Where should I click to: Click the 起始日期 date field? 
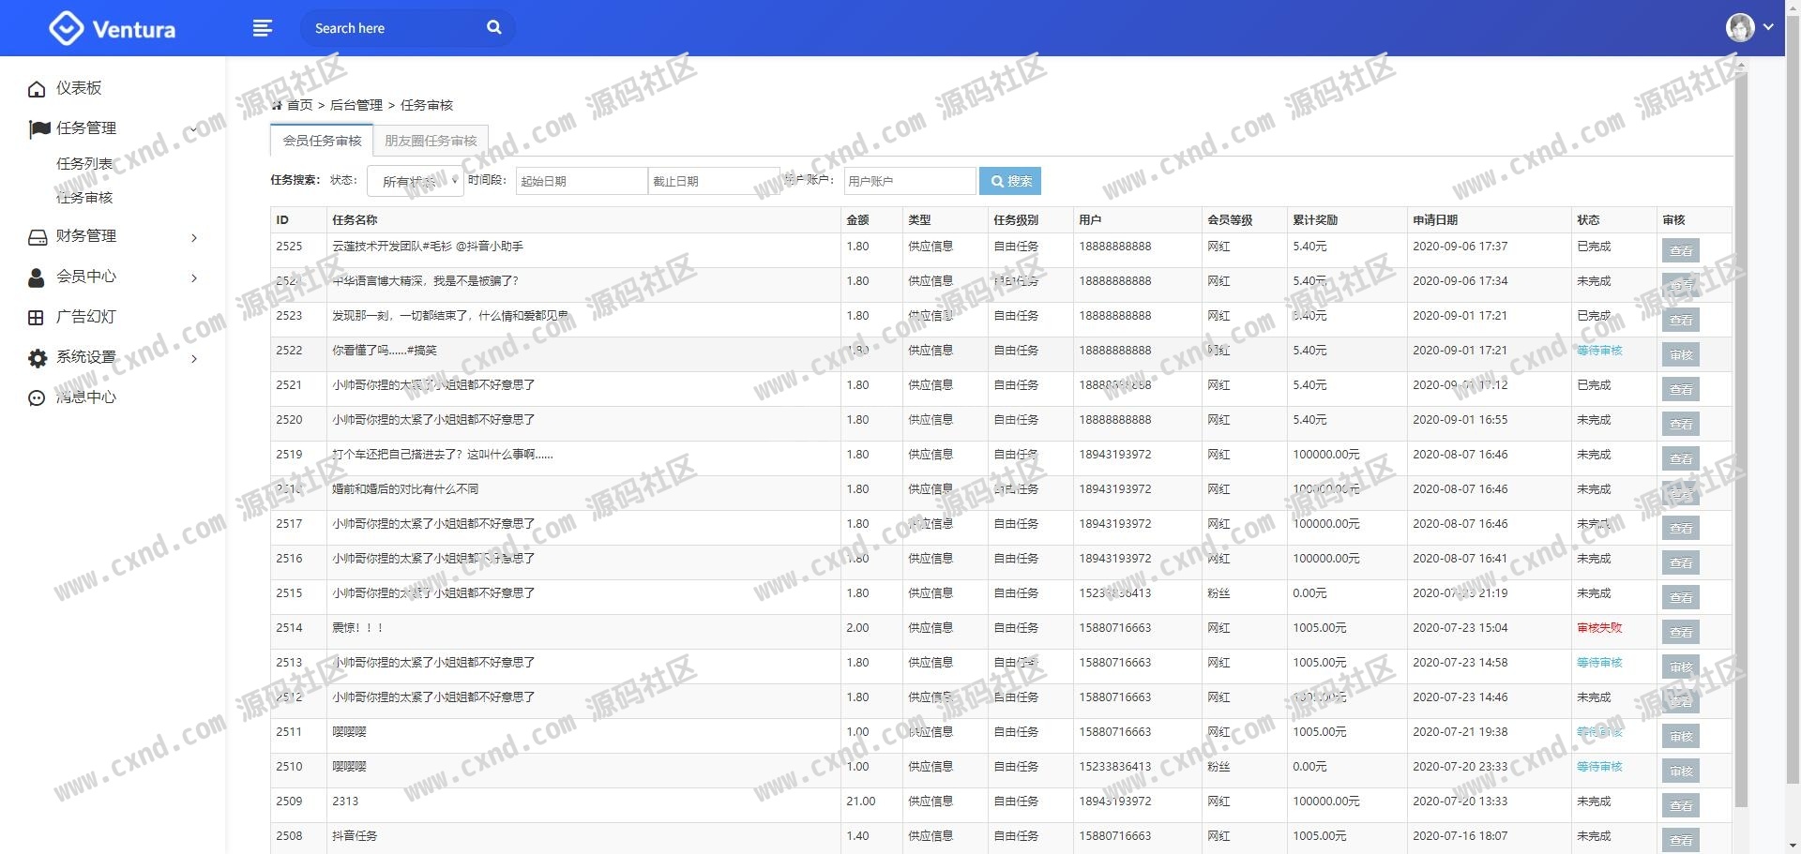pyautogui.click(x=582, y=181)
